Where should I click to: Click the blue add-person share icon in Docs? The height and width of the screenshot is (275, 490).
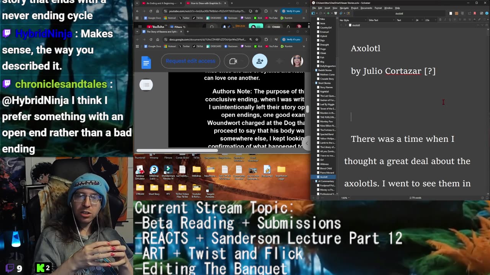[260, 61]
